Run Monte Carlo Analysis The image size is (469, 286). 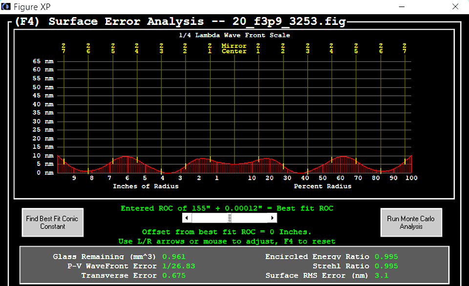(x=410, y=223)
